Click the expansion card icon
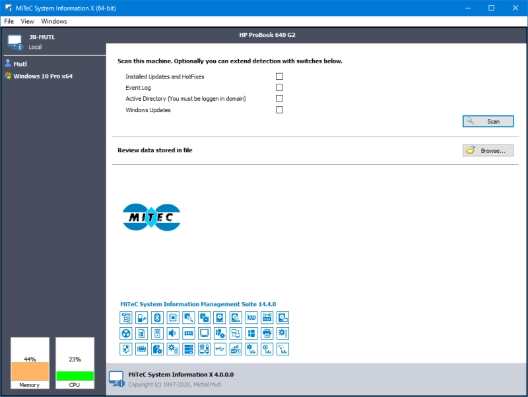 [x=251, y=318]
